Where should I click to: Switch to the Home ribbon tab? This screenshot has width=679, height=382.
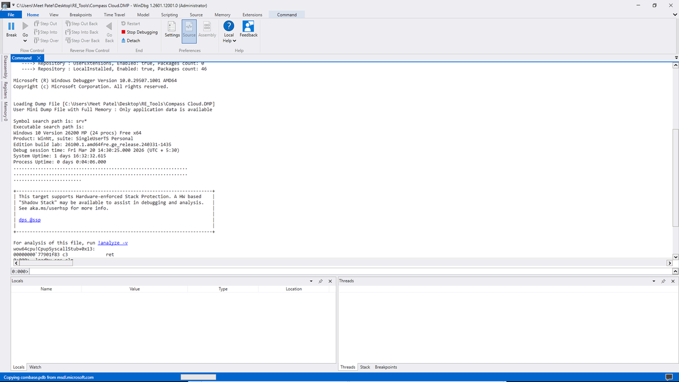pyautogui.click(x=33, y=15)
